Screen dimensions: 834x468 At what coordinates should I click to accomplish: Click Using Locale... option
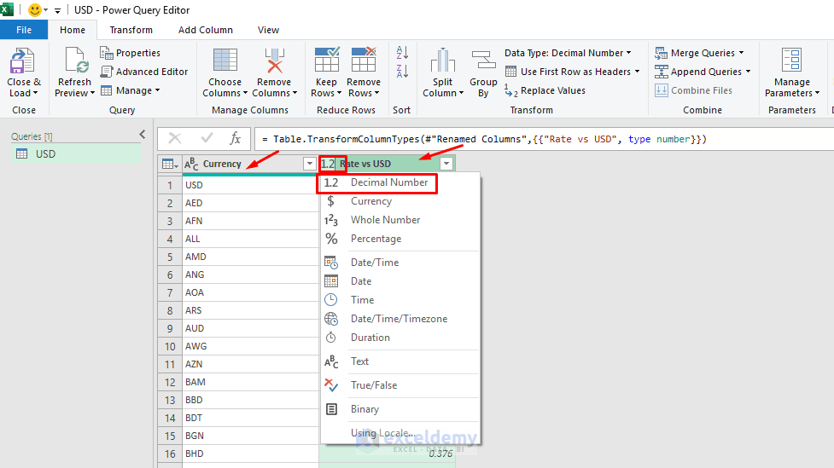(400, 433)
